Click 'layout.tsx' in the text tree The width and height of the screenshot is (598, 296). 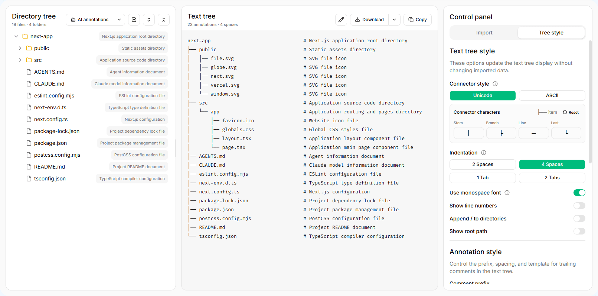pos(236,139)
